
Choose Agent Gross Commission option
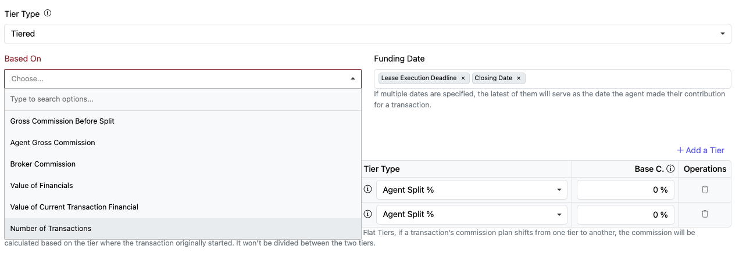click(53, 143)
